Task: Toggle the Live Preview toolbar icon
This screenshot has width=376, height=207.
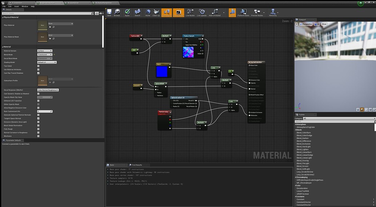Action: (178, 12)
